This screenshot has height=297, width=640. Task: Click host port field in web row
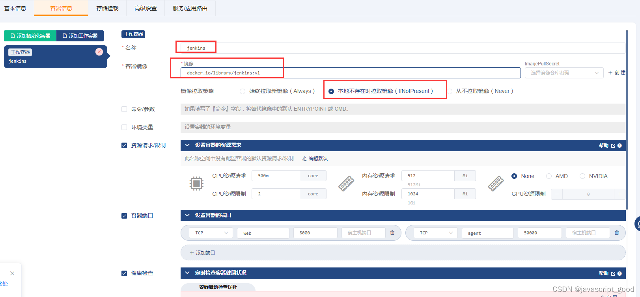363,233
